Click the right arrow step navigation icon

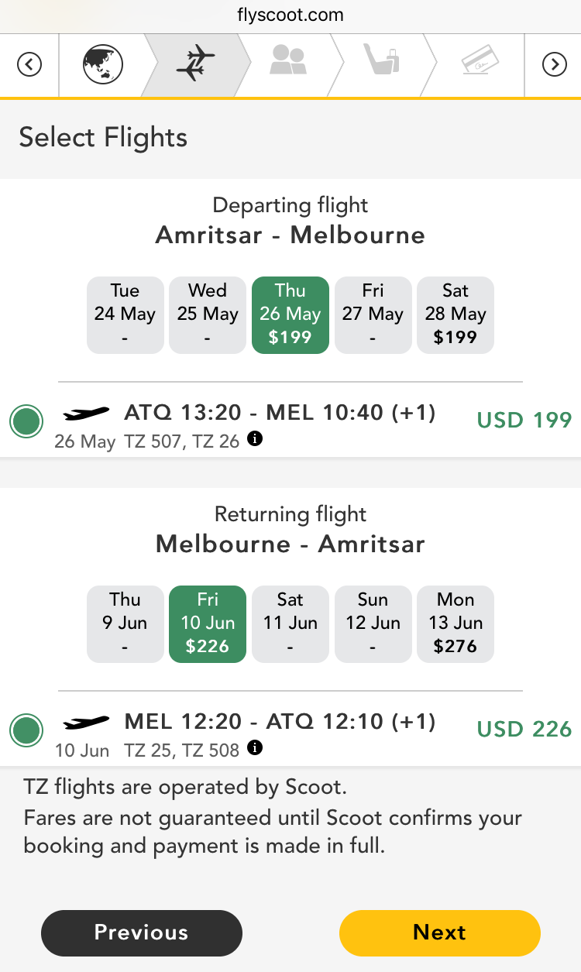554,64
